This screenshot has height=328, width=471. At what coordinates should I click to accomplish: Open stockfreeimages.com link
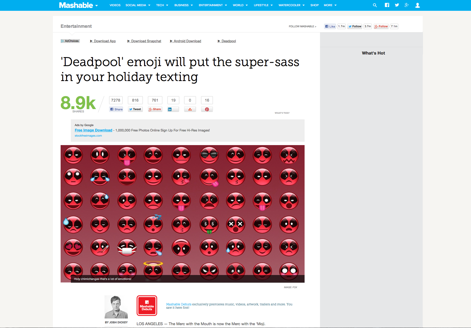click(88, 136)
